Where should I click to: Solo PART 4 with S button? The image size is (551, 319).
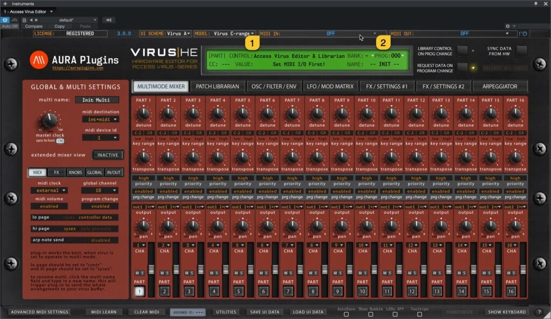216,273
